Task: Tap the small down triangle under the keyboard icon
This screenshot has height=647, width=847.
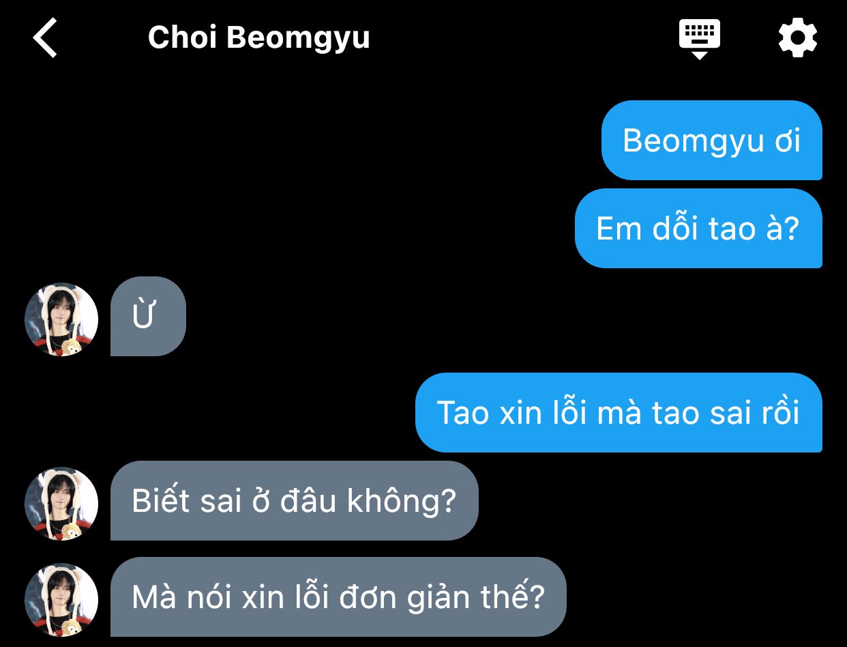Action: pos(700,56)
